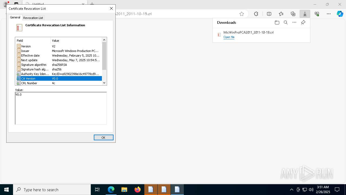Click OK in the Certificate Revocation List dialog
The image size is (346, 195).
tap(104, 138)
